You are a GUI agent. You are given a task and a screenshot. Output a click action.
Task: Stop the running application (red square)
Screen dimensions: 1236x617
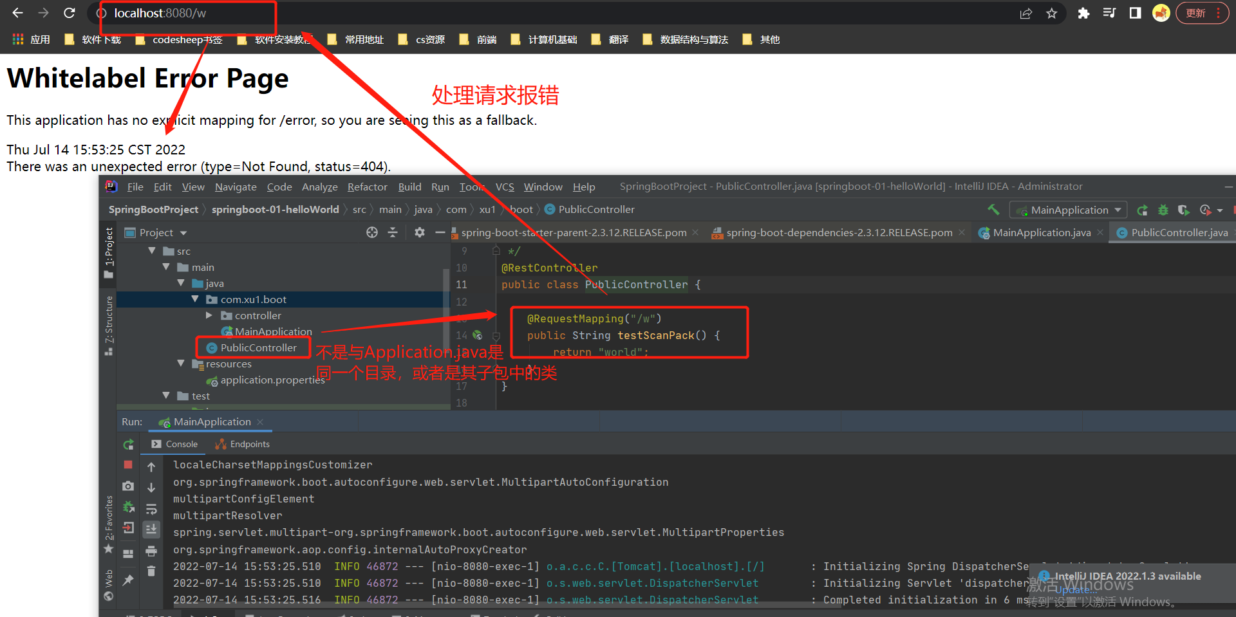click(x=128, y=465)
